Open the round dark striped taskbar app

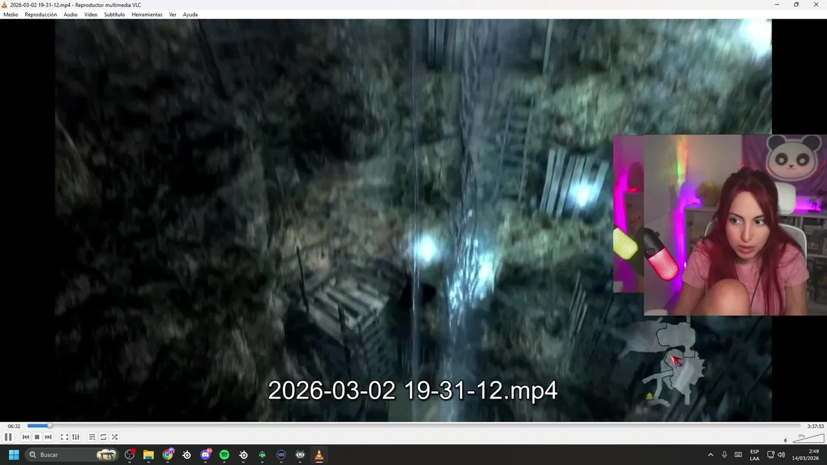click(x=281, y=455)
